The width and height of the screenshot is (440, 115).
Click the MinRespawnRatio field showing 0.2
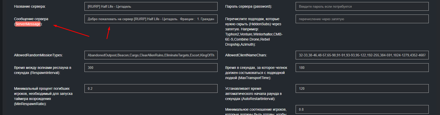click(x=151, y=88)
